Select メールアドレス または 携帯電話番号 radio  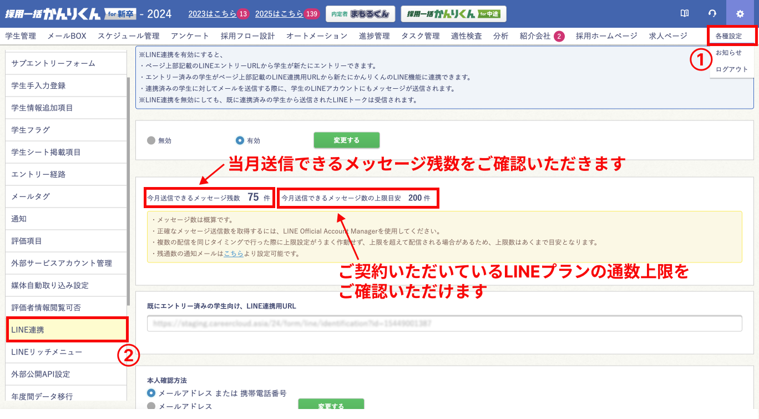(151, 393)
